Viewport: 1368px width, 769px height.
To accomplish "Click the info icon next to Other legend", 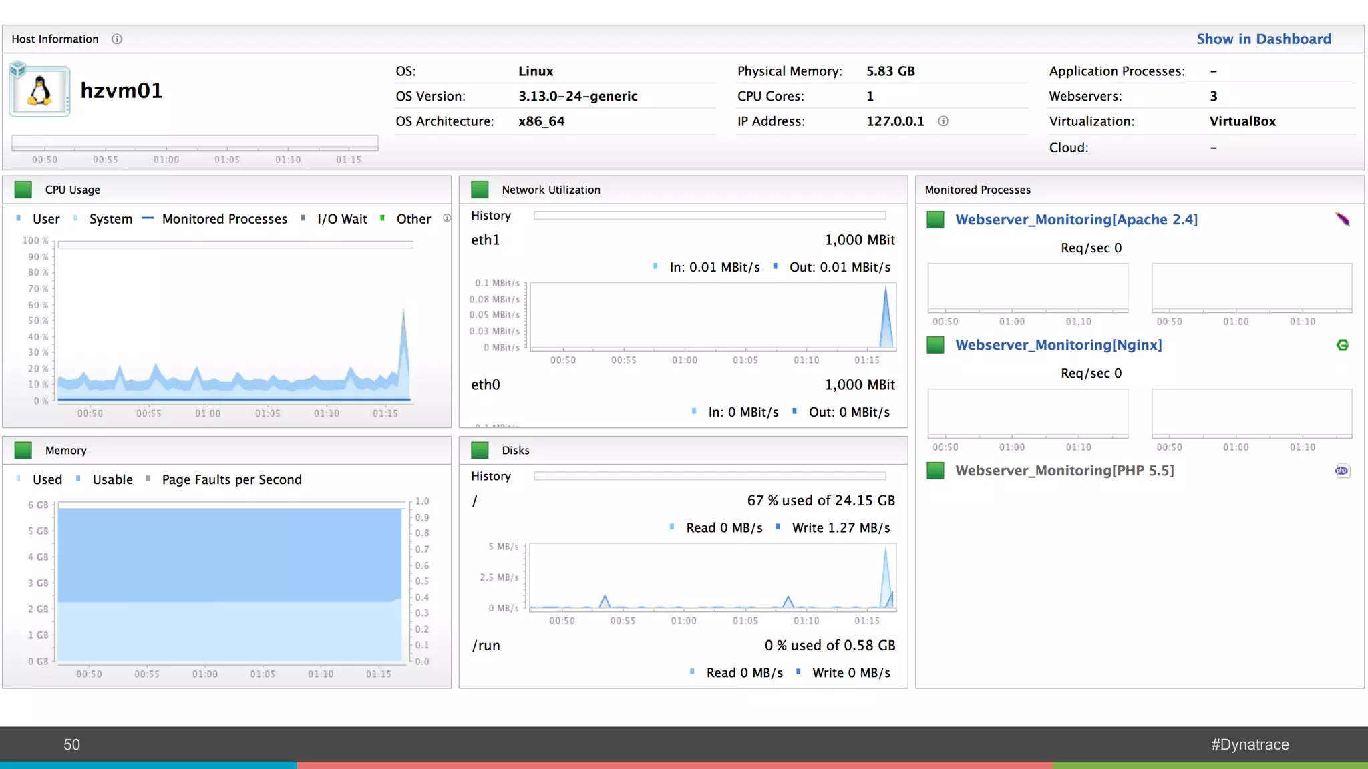I will point(447,218).
